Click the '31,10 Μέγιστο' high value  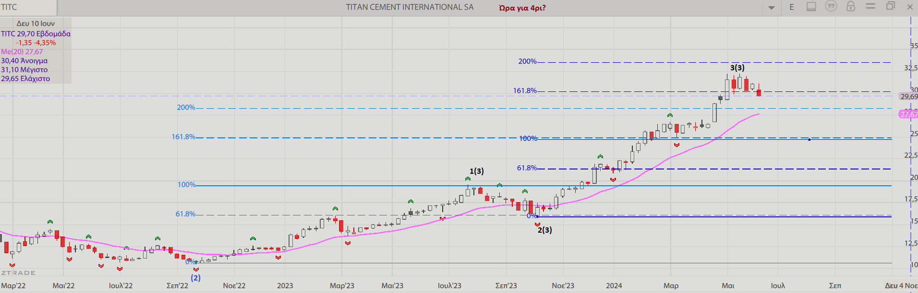pyautogui.click(x=24, y=69)
